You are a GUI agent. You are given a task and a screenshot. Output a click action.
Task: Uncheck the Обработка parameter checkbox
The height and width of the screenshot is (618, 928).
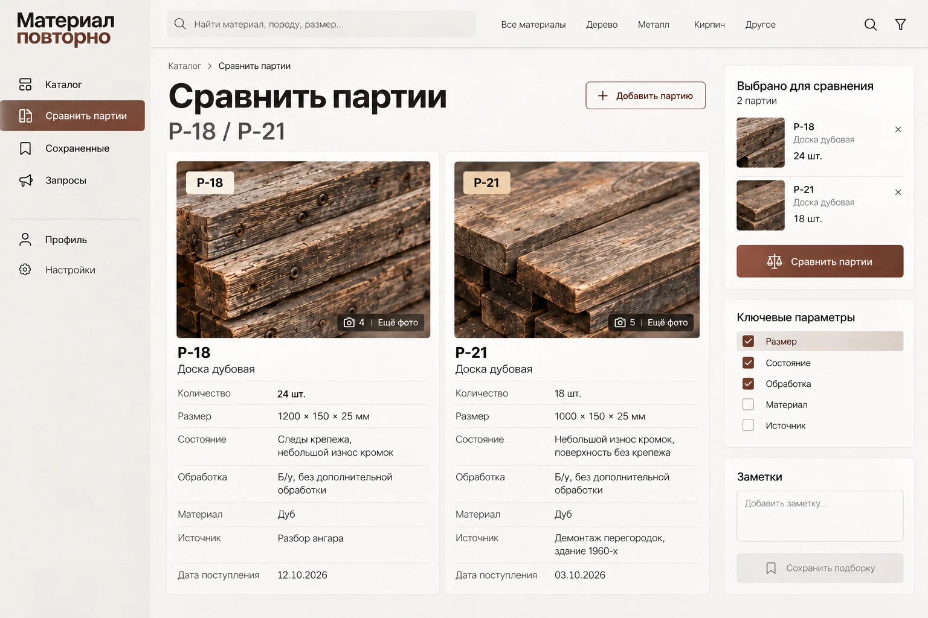click(x=748, y=384)
